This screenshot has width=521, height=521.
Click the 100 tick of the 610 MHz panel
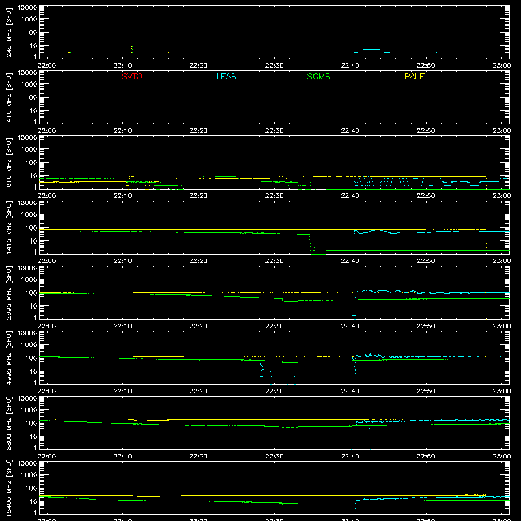coord(31,162)
